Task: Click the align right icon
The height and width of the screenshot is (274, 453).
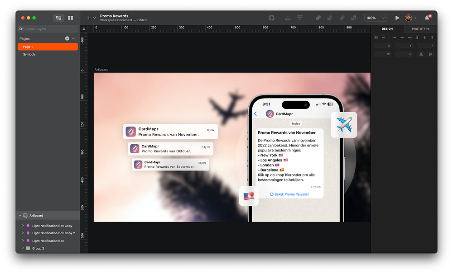Action: pos(410,38)
